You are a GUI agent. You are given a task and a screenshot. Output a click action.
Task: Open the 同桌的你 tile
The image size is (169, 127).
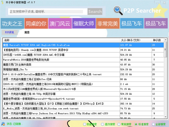[36, 24]
